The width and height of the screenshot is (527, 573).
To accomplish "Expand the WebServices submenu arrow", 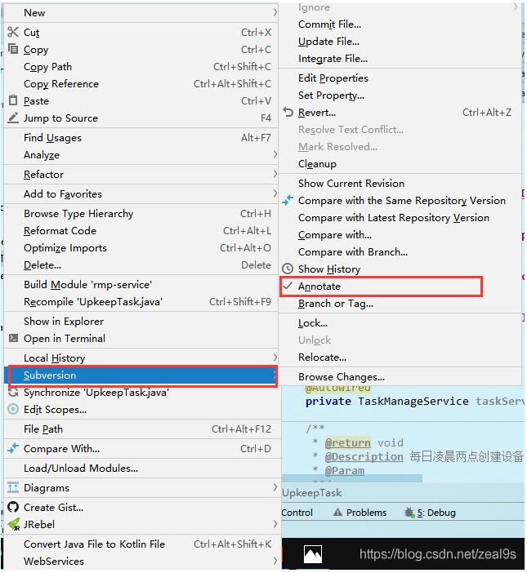I will (275, 561).
